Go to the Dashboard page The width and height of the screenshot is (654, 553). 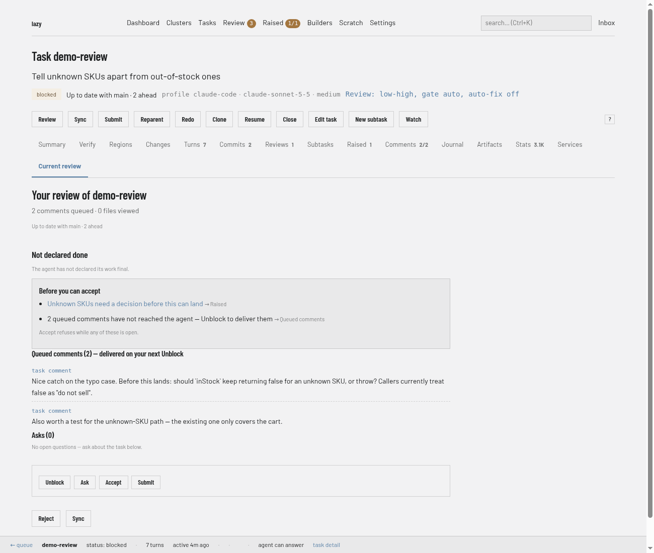pyautogui.click(x=143, y=23)
